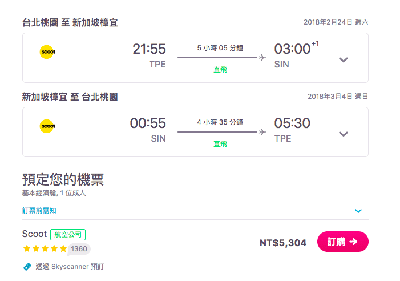Open the 1360 reviews count bubble
Image resolution: width=400 pixels, height=281 pixels.
[x=79, y=249]
